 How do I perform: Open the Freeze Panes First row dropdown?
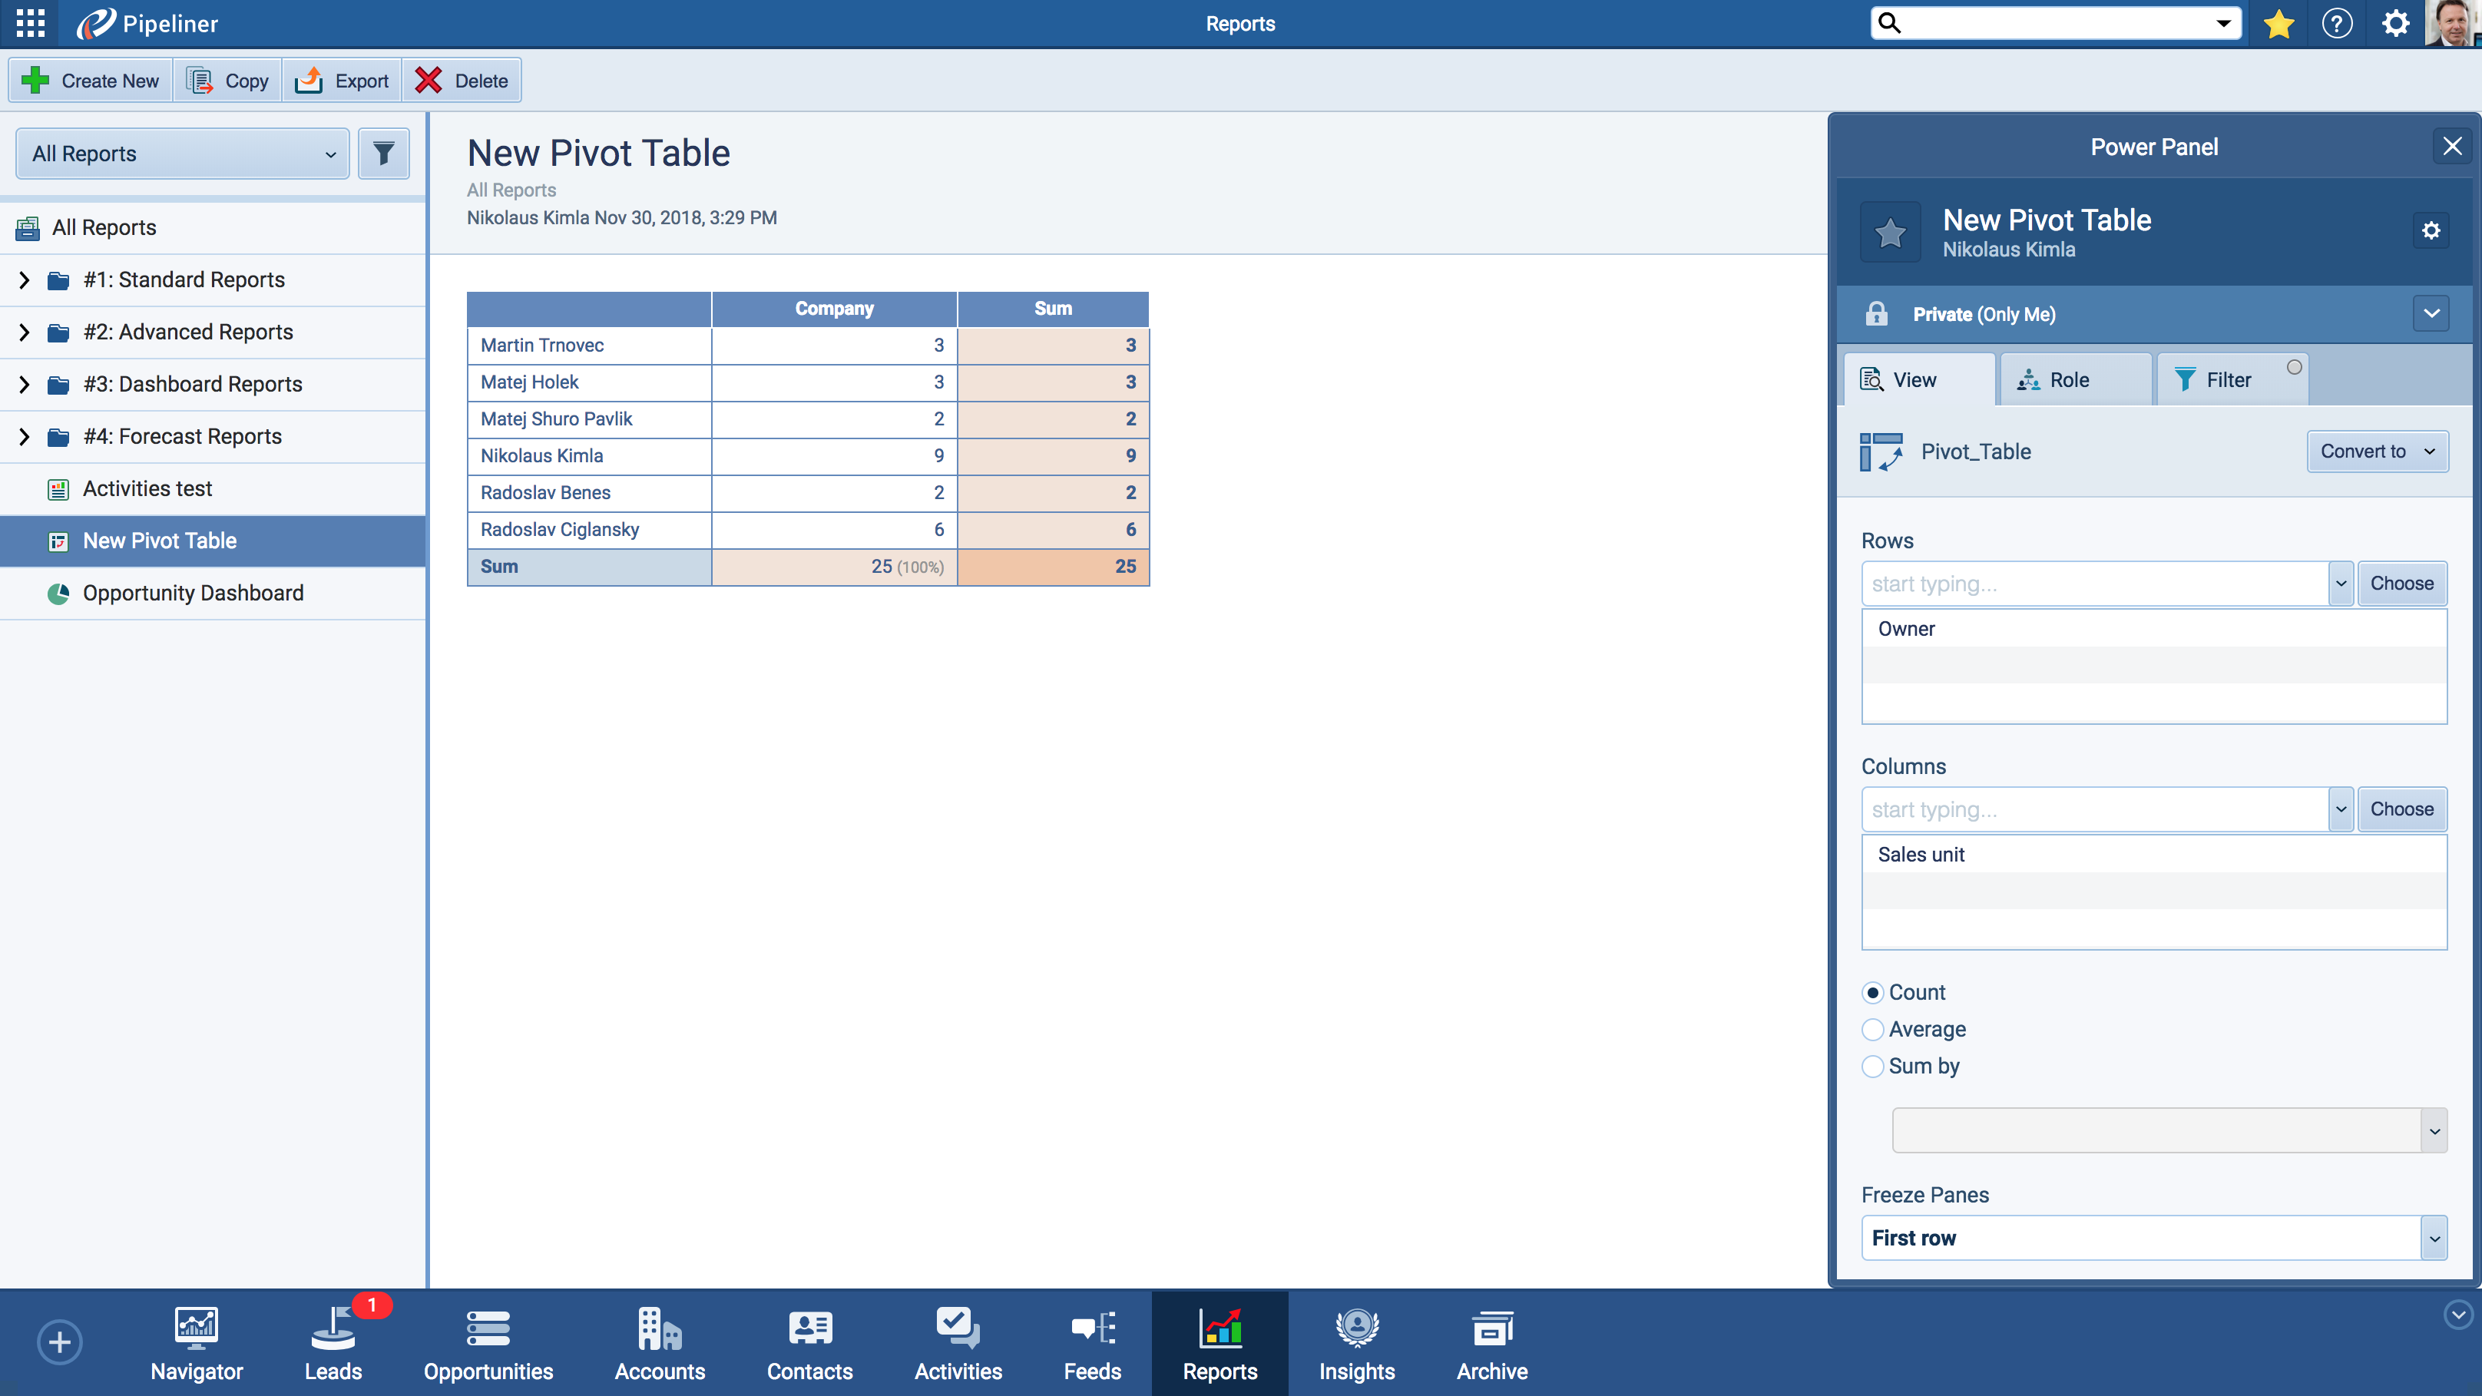2434,1238
